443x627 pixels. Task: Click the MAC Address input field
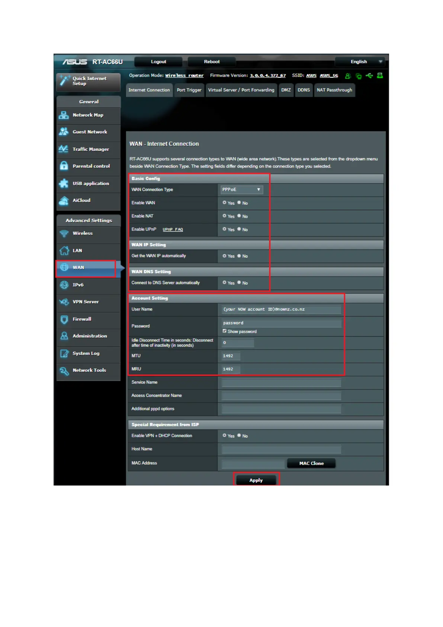click(253, 464)
